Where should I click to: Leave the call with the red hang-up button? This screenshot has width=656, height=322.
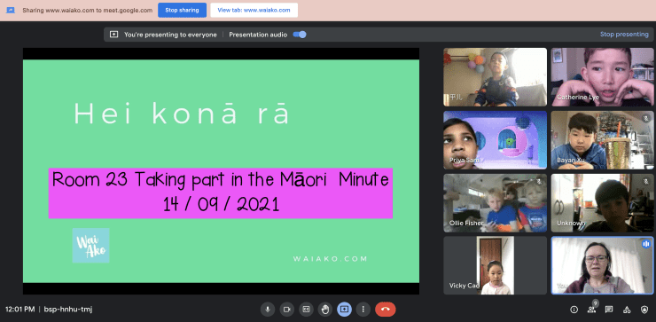point(386,310)
